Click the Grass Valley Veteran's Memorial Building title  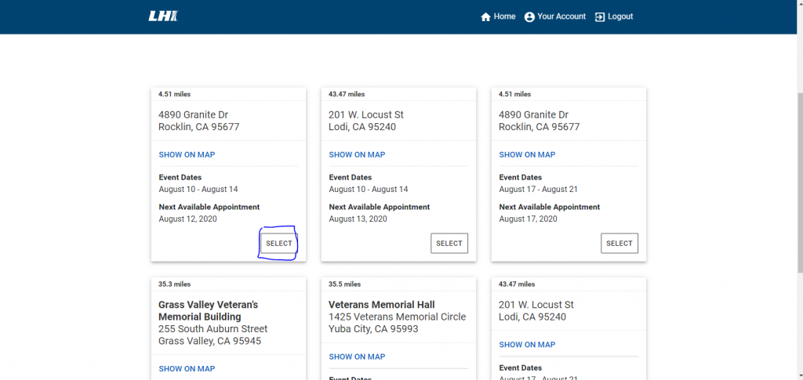click(x=208, y=310)
